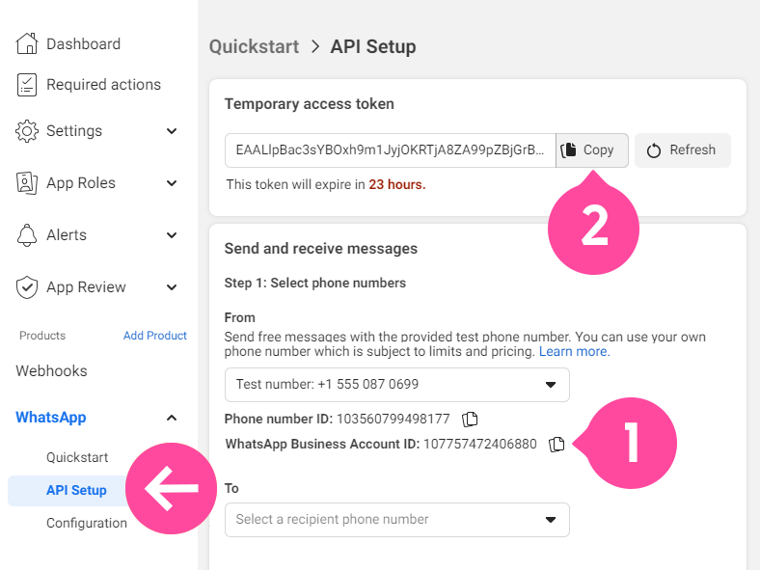Copy the WhatsApp Business Account ID

(556, 444)
